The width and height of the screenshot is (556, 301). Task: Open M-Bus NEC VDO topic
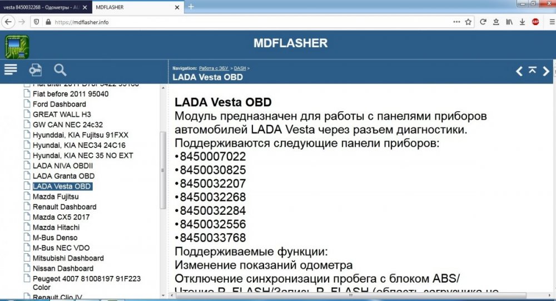click(61, 248)
